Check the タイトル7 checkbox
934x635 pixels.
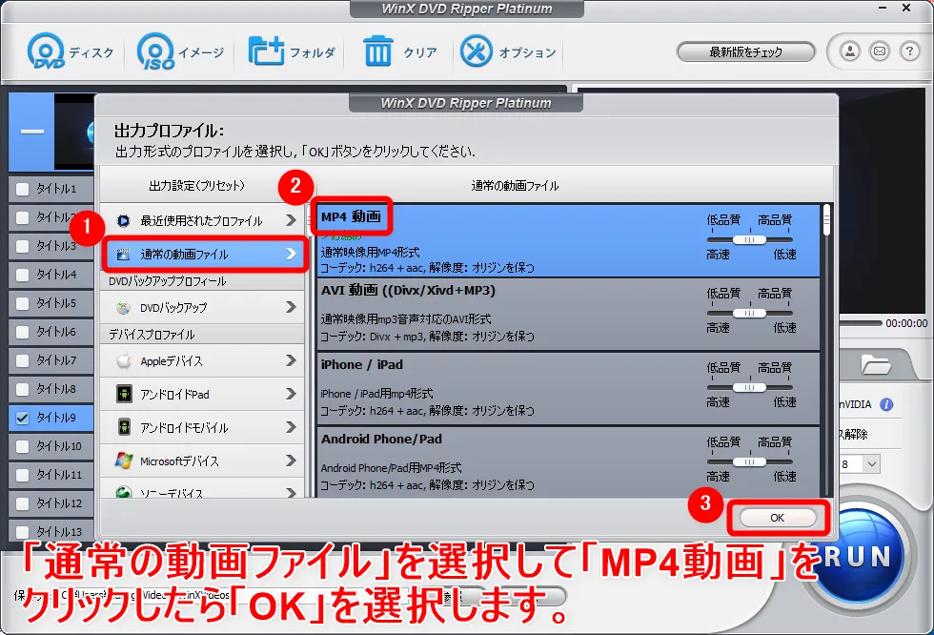coord(22,360)
